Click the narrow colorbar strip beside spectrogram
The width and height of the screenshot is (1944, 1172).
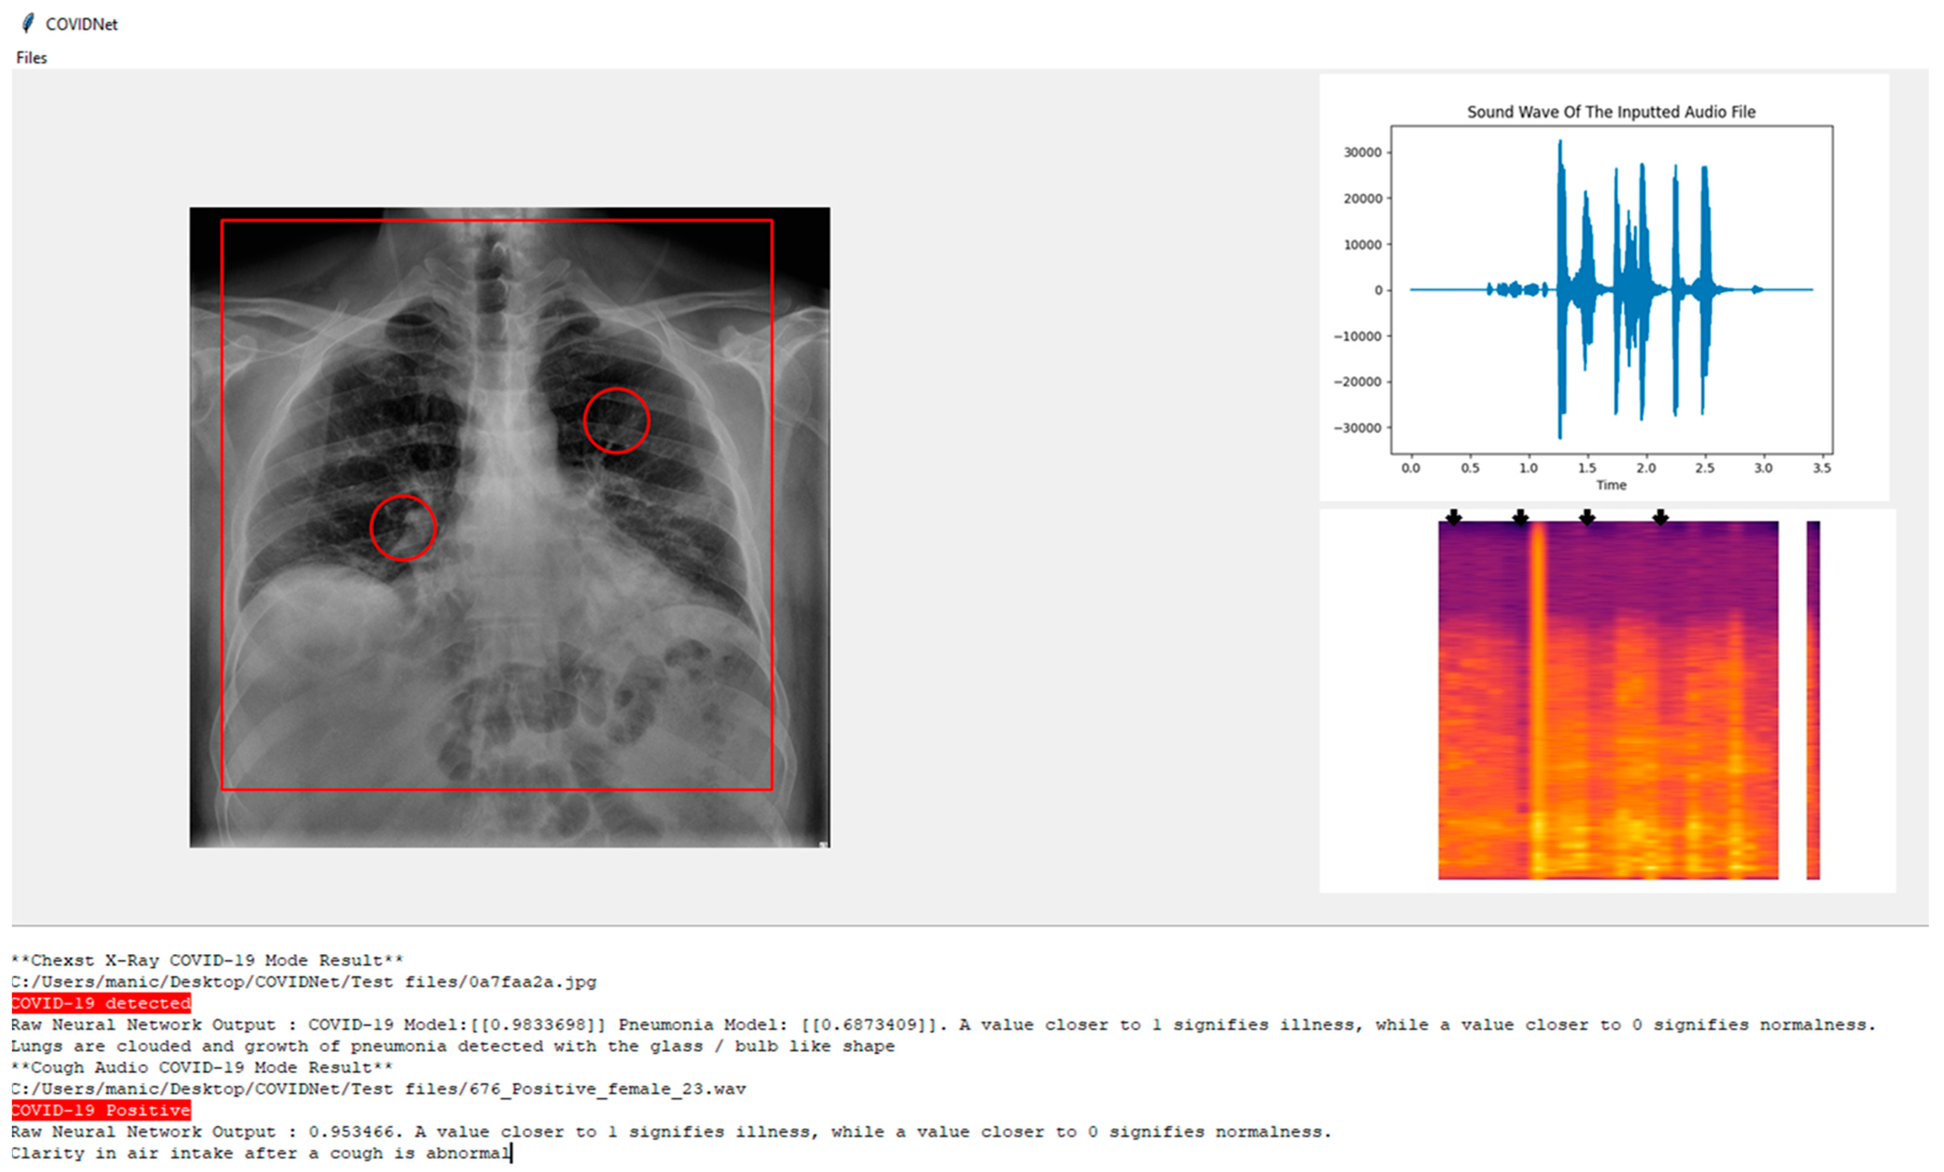[1813, 699]
